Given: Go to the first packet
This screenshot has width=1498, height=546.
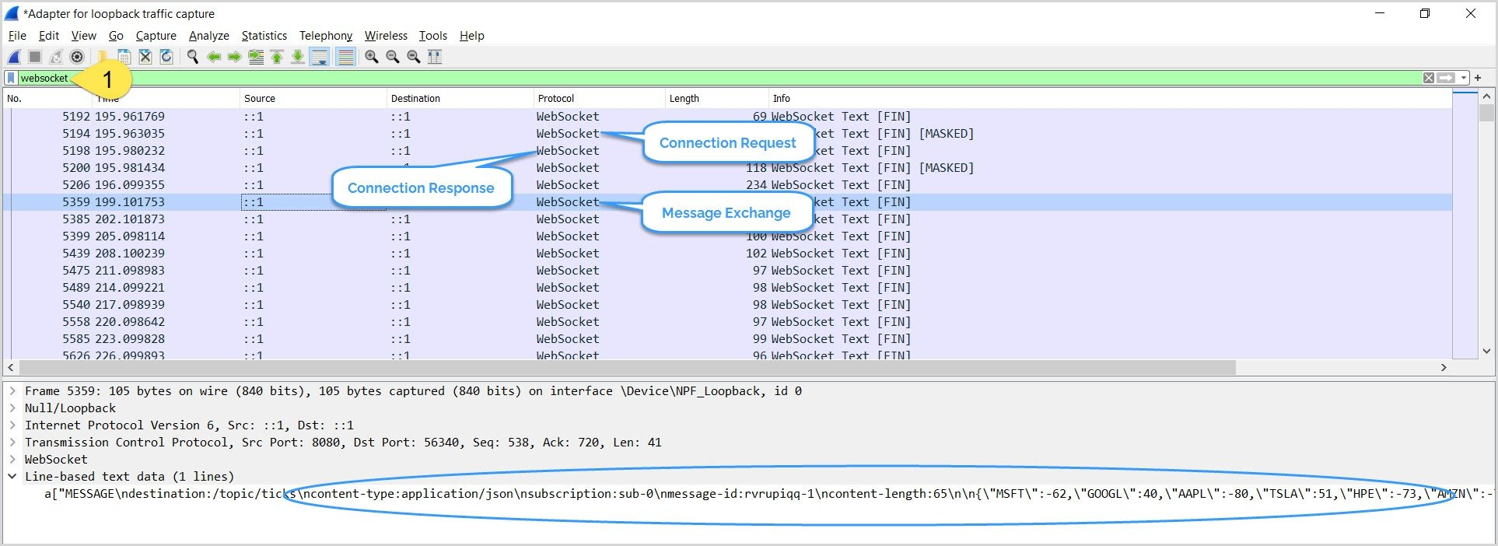Looking at the screenshot, I should [277, 57].
